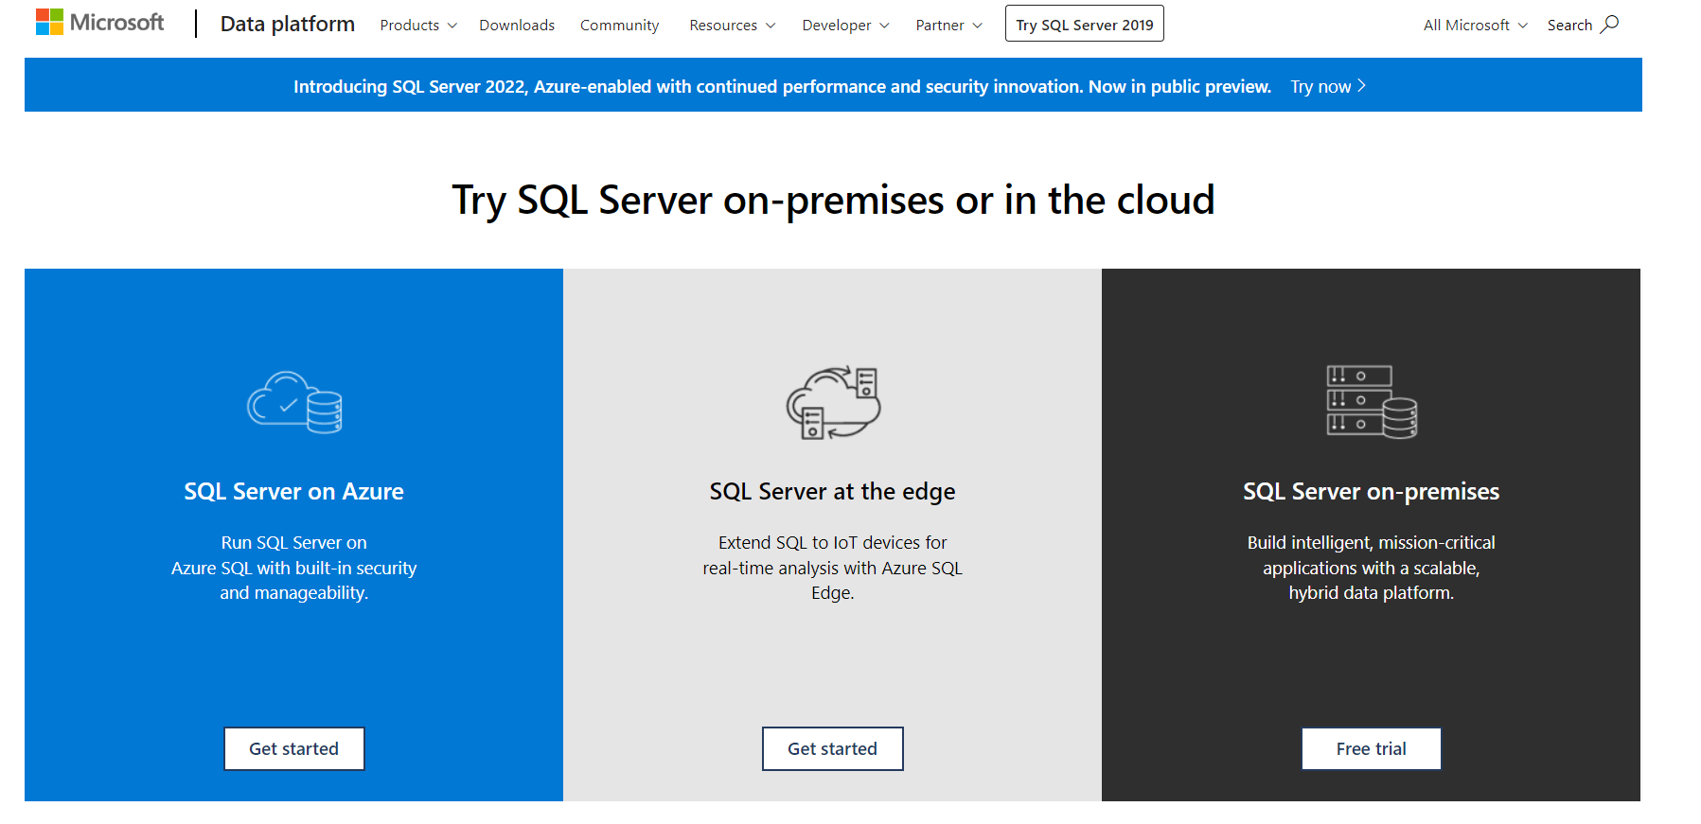Open the Partner dropdown
Screen dimensions: 1701x824
[x=948, y=26]
